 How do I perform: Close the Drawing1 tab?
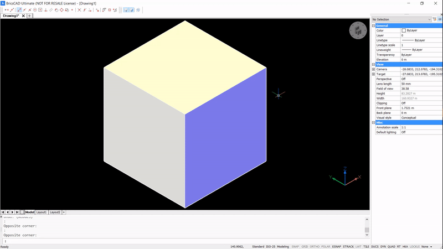pyautogui.click(x=23, y=16)
